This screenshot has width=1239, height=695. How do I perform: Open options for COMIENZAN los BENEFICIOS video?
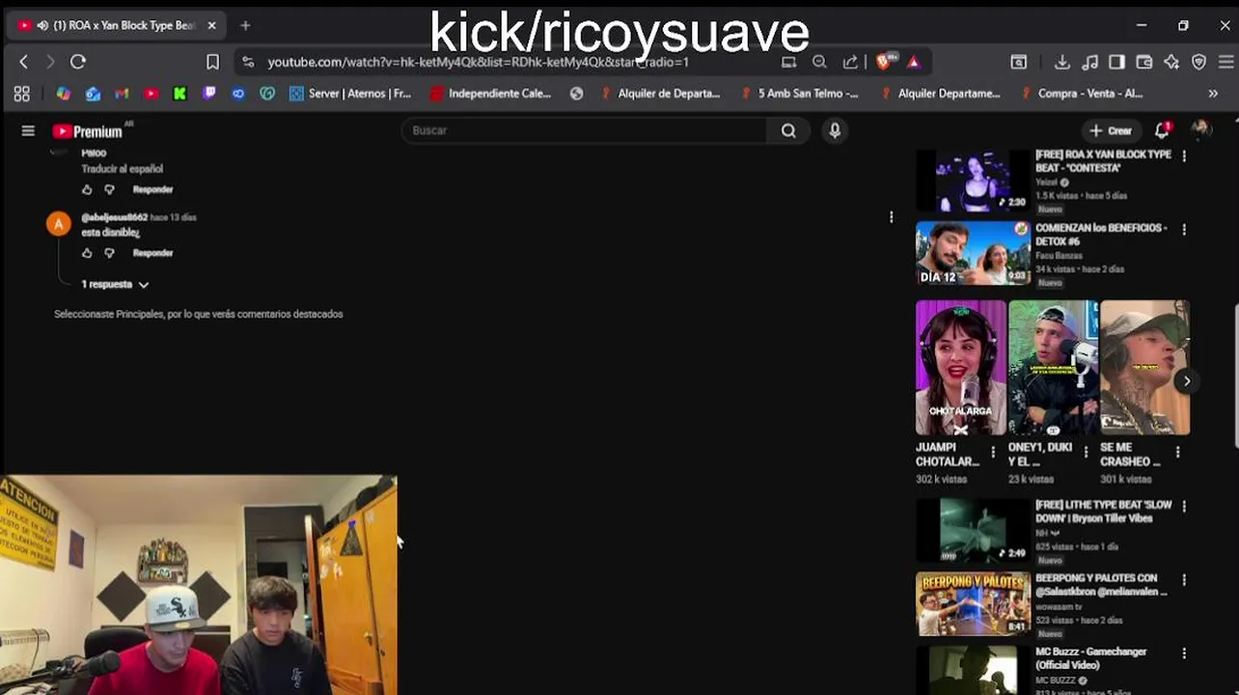pos(1184,230)
